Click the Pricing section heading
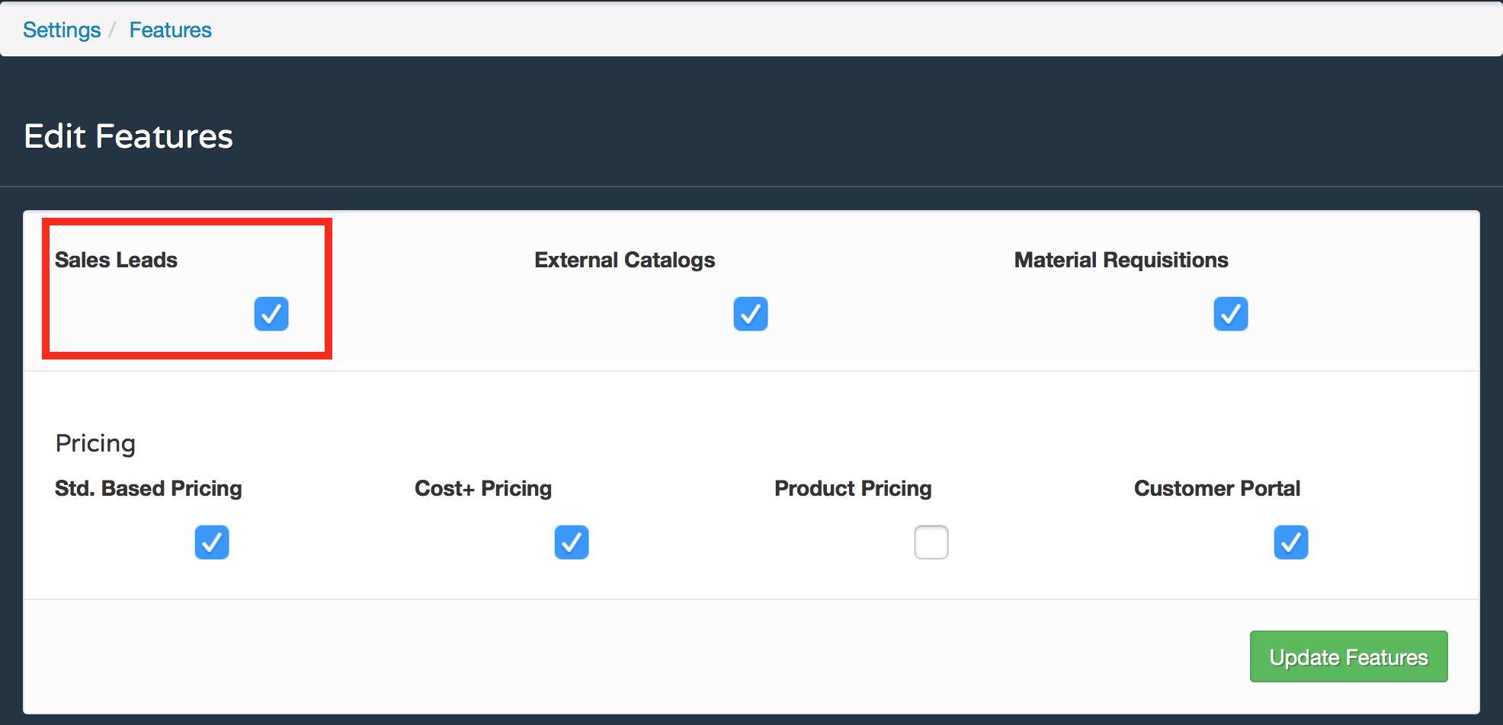 (x=95, y=442)
